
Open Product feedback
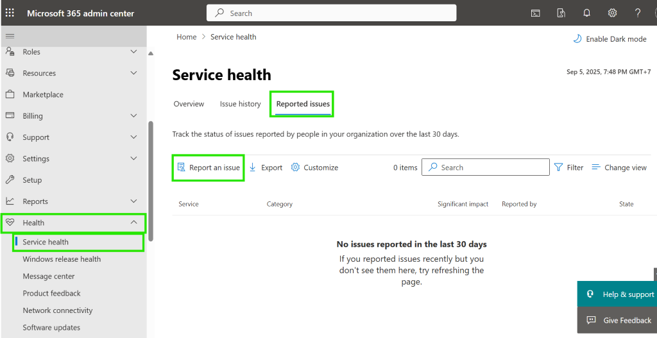pyautogui.click(x=51, y=293)
